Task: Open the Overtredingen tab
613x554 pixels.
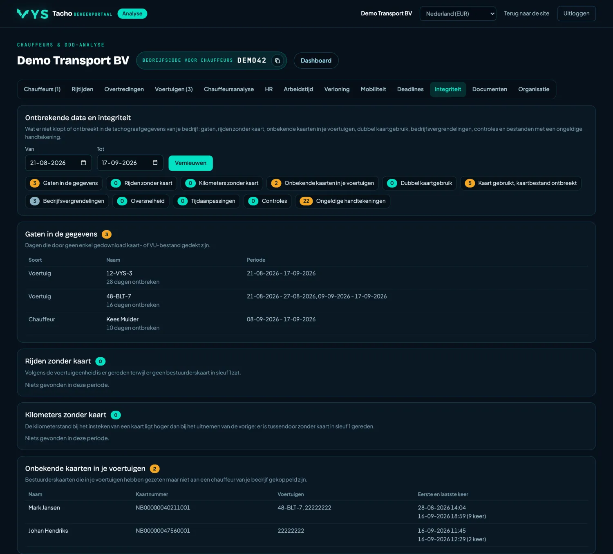Action: (x=124, y=89)
